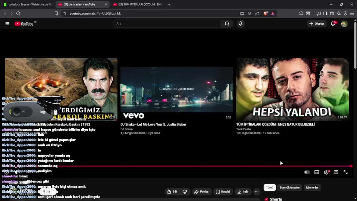
Task: Open the YouTube hamburger guide menu
Action: tap(7, 24)
